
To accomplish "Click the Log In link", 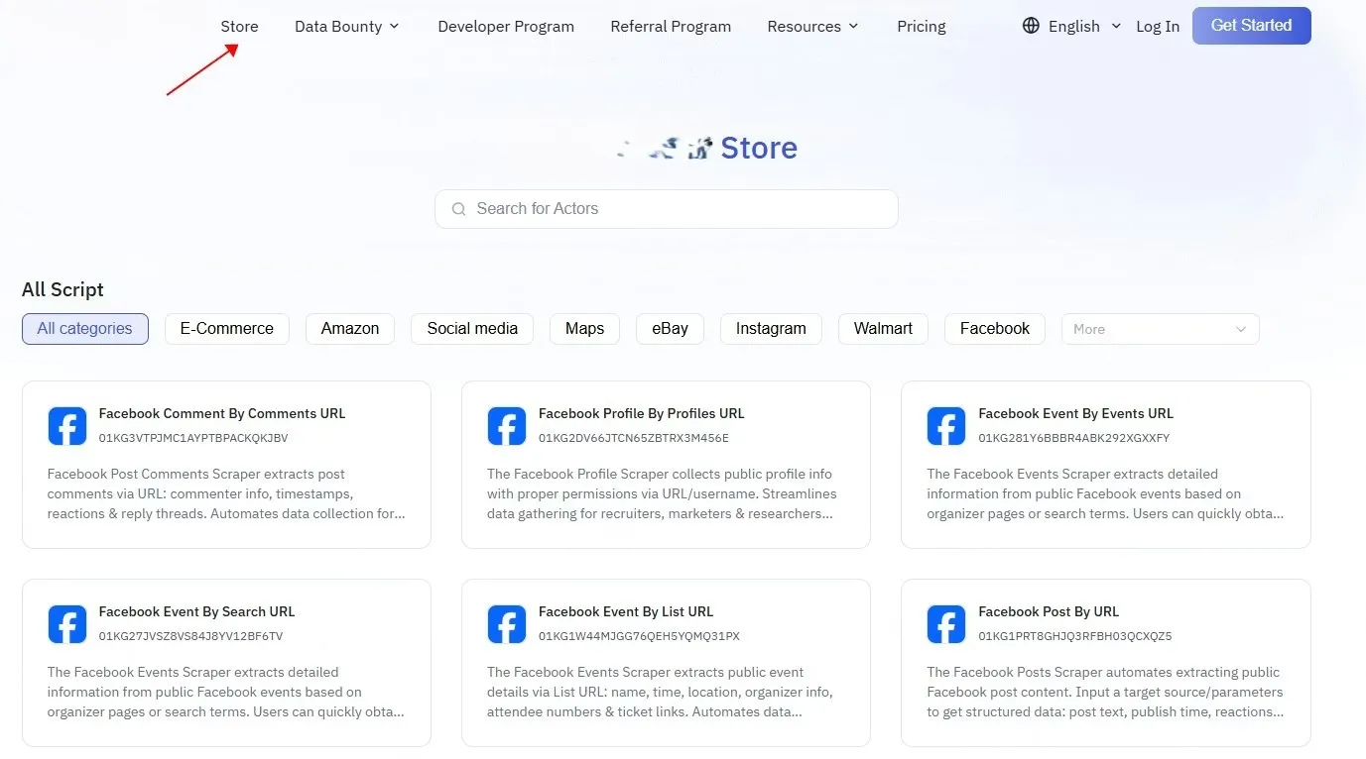I will tap(1158, 27).
